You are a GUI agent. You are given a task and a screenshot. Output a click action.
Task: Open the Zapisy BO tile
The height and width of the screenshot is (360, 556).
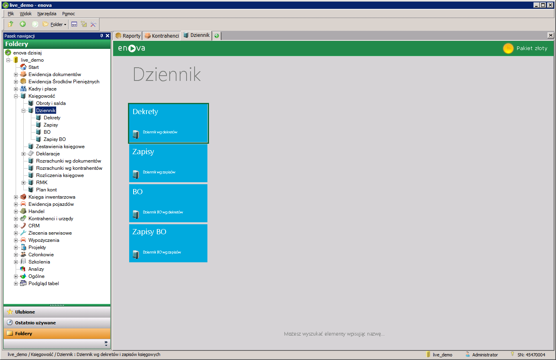click(168, 243)
